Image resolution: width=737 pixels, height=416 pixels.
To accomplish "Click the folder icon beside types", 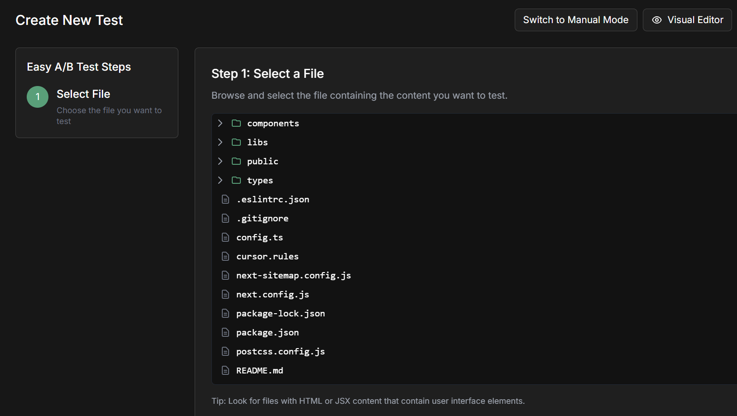I will pos(236,180).
